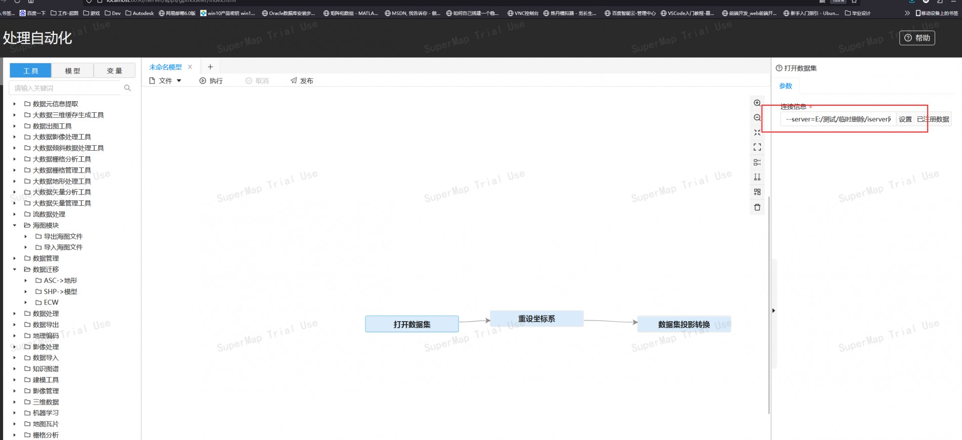962x440 pixels.
Task: Select the 打开数据集 node
Action: click(412, 324)
